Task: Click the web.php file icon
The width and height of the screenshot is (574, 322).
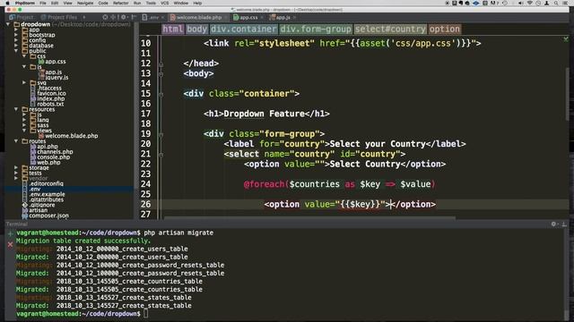Action: pos(33,163)
